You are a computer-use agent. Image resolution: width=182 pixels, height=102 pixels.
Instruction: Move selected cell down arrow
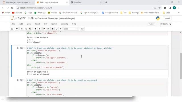40,29
